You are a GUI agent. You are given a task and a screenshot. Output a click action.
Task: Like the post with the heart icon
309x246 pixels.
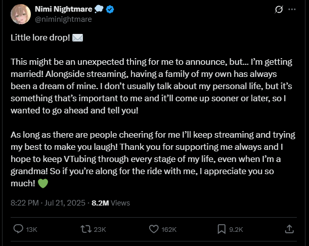[154, 229]
